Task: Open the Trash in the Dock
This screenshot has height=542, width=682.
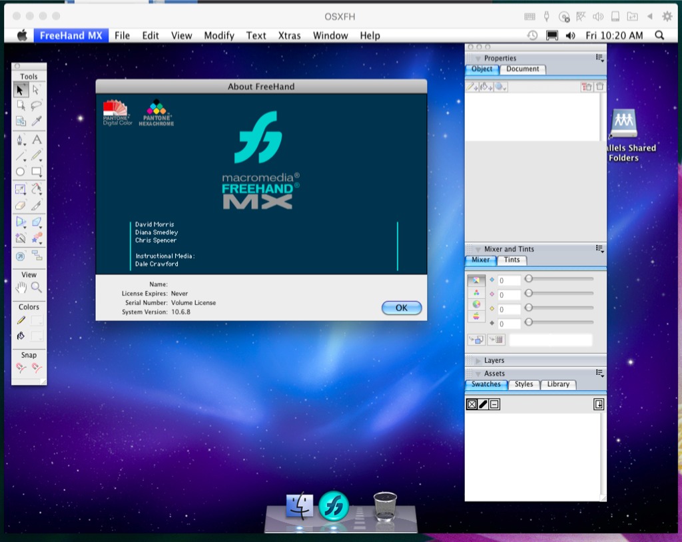Action: tap(385, 506)
